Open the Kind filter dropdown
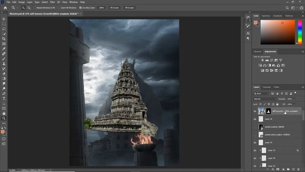 point(261,94)
